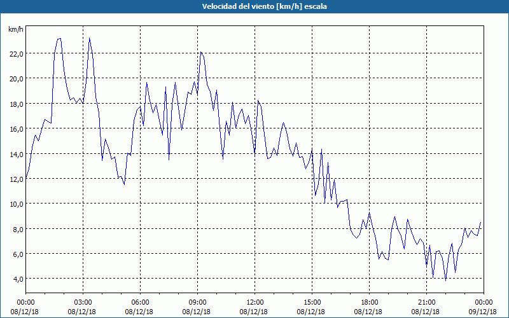The height and width of the screenshot is (318, 509).
Task: Click the 12,0 y-axis value
Action: (x=17, y=179)
